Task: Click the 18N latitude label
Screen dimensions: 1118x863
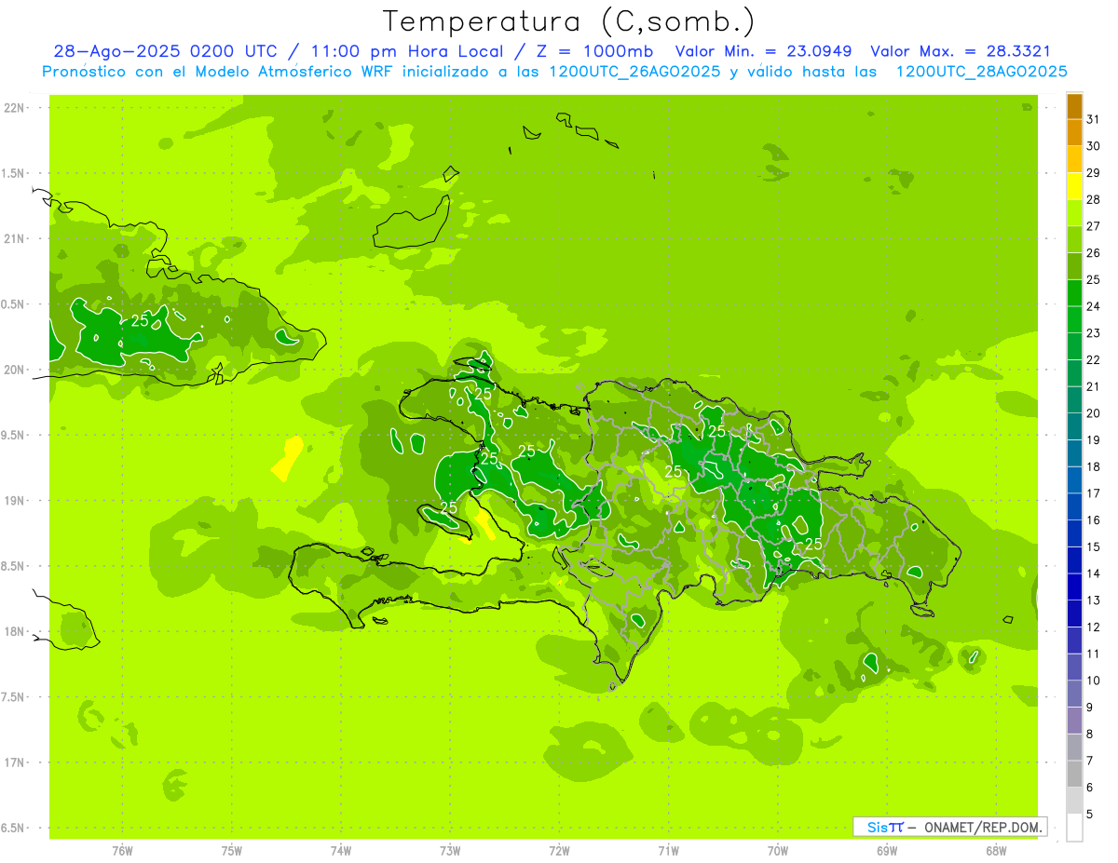Action: coord(14,631)
